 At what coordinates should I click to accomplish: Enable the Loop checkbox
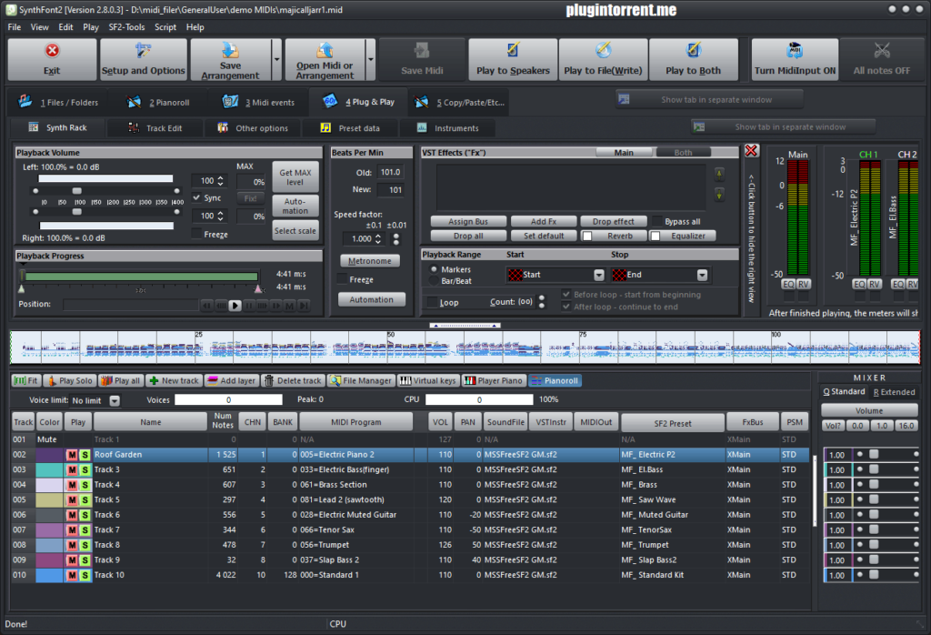(x=432, y=302)
